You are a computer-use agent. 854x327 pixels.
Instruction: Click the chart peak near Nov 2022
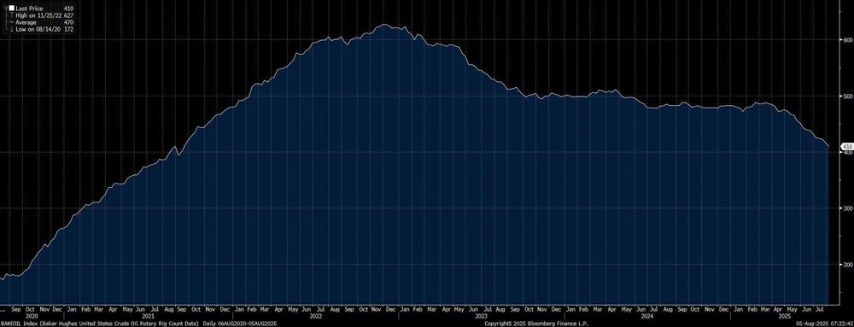[x=384, y=25]
